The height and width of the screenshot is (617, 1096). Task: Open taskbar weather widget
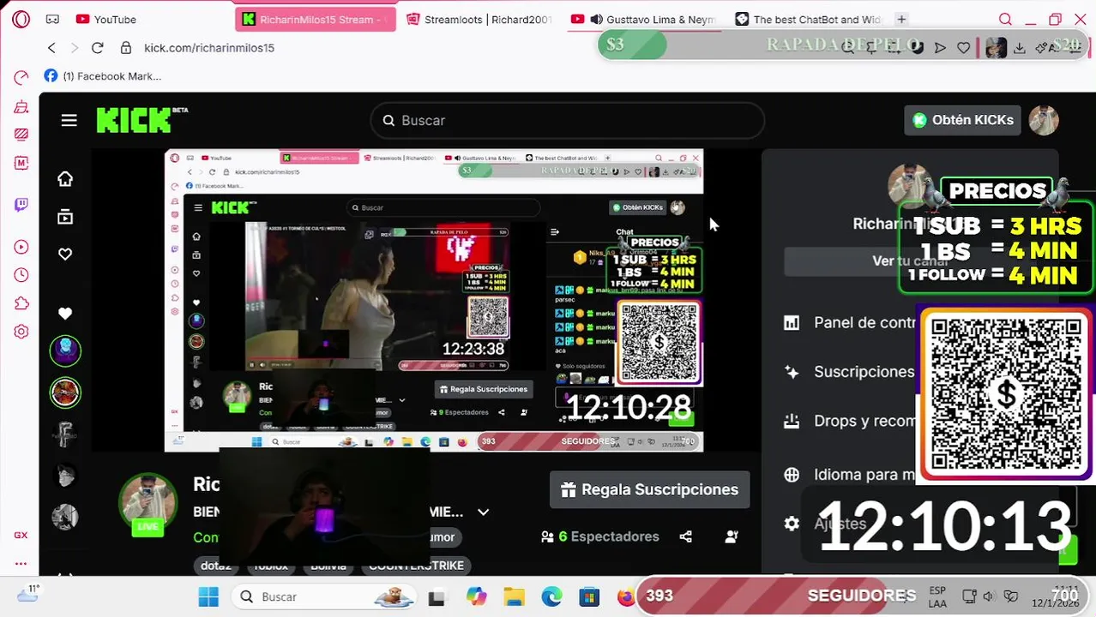coord(28,594)
